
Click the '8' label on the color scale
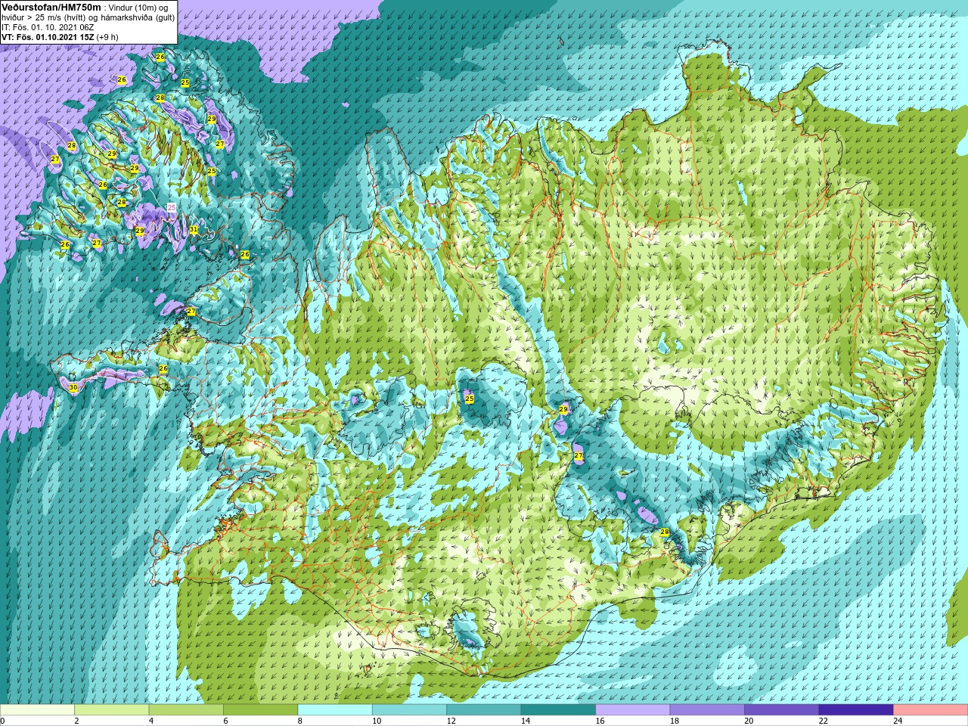pyautogui.click(x=300, y=721)
